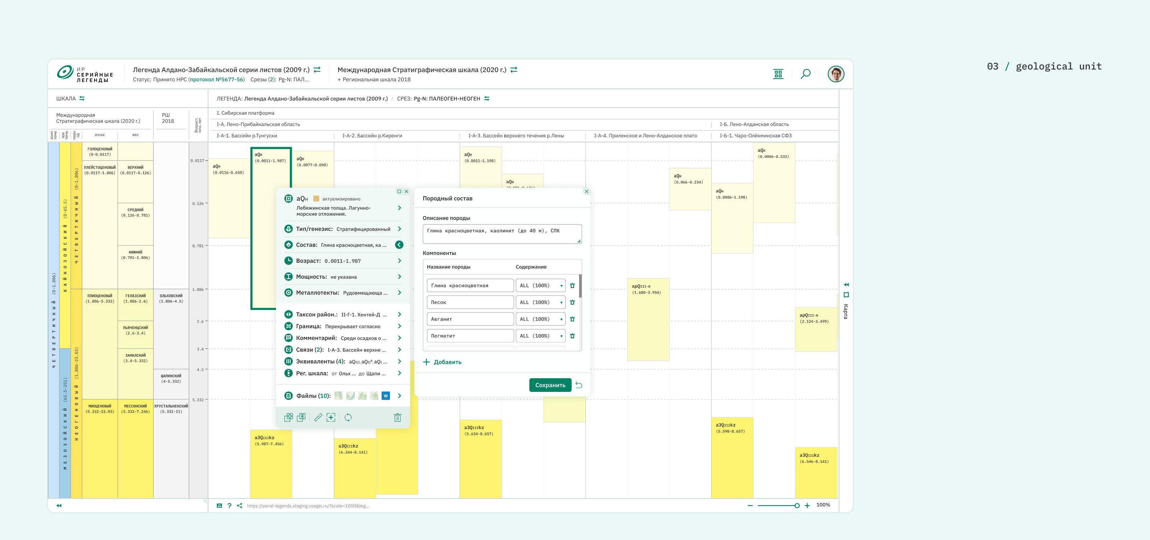The height and width of the screenshot is (540, 1150).
Task: Open content dropdown for Пегматит
Action: click(540, 336)
